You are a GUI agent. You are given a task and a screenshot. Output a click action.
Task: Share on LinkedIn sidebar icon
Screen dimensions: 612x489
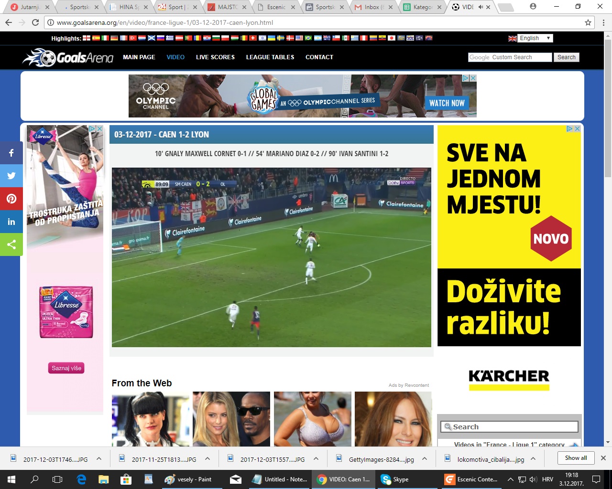coord(11,222)
